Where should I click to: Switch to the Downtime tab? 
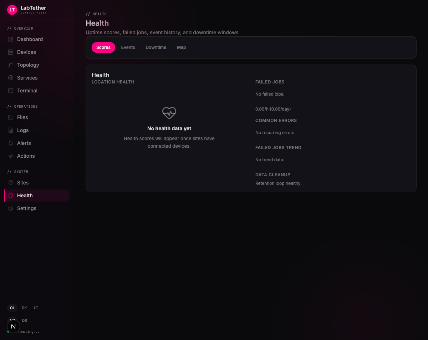click(x=156, y=47)
